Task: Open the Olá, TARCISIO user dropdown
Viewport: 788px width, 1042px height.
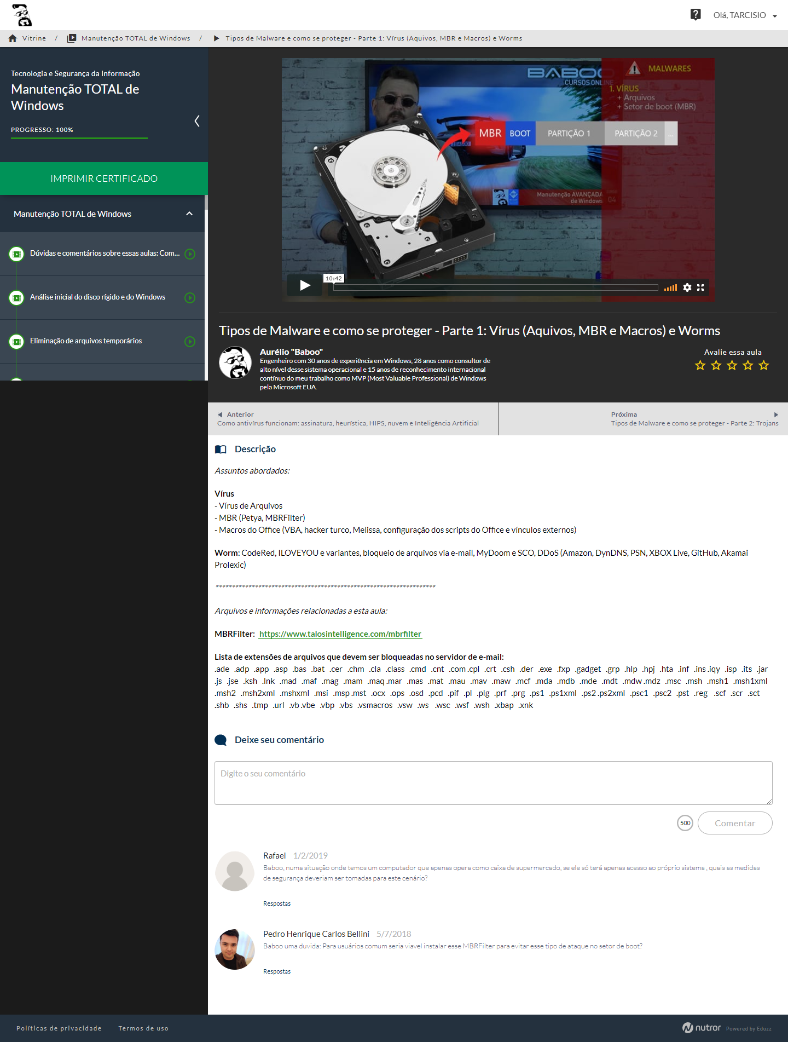Action: pos(744,15)
